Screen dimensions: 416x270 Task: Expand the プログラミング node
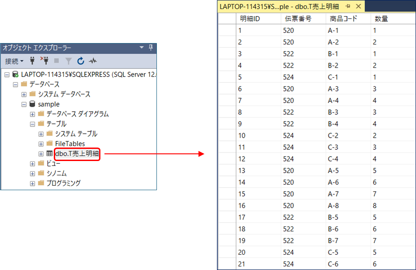32,184
